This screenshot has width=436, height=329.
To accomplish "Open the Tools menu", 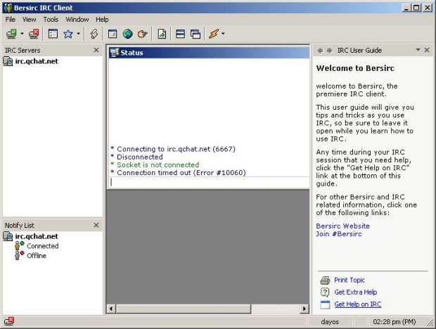I will (51, 19).
